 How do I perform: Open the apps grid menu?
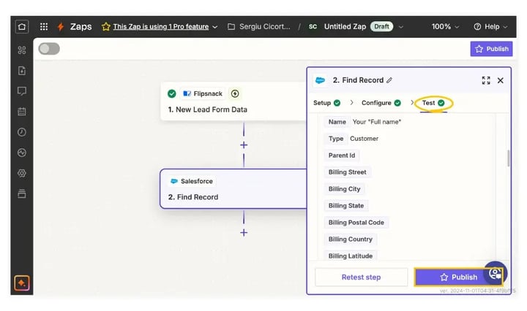click(x=44, y=26)
